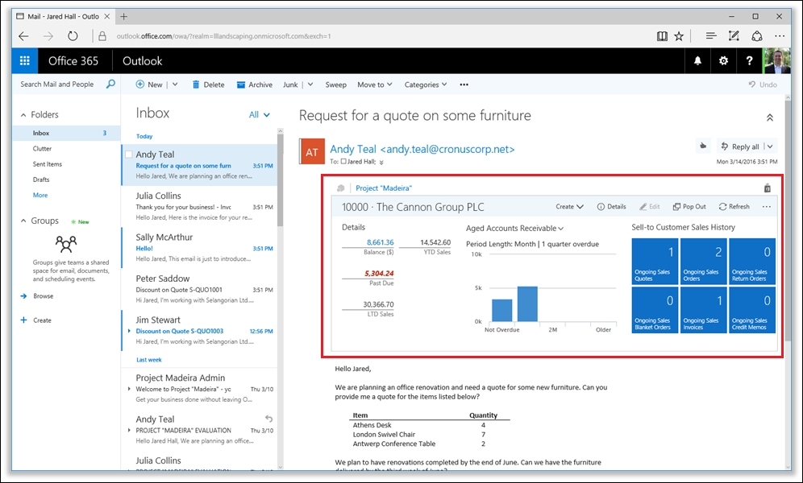Viewport: 803px width, 483px height.
Task: Open the browser share icon
Action: [x=756, y=35]
